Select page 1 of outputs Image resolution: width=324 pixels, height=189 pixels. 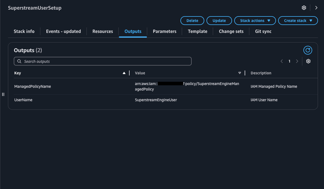(289, 61)
